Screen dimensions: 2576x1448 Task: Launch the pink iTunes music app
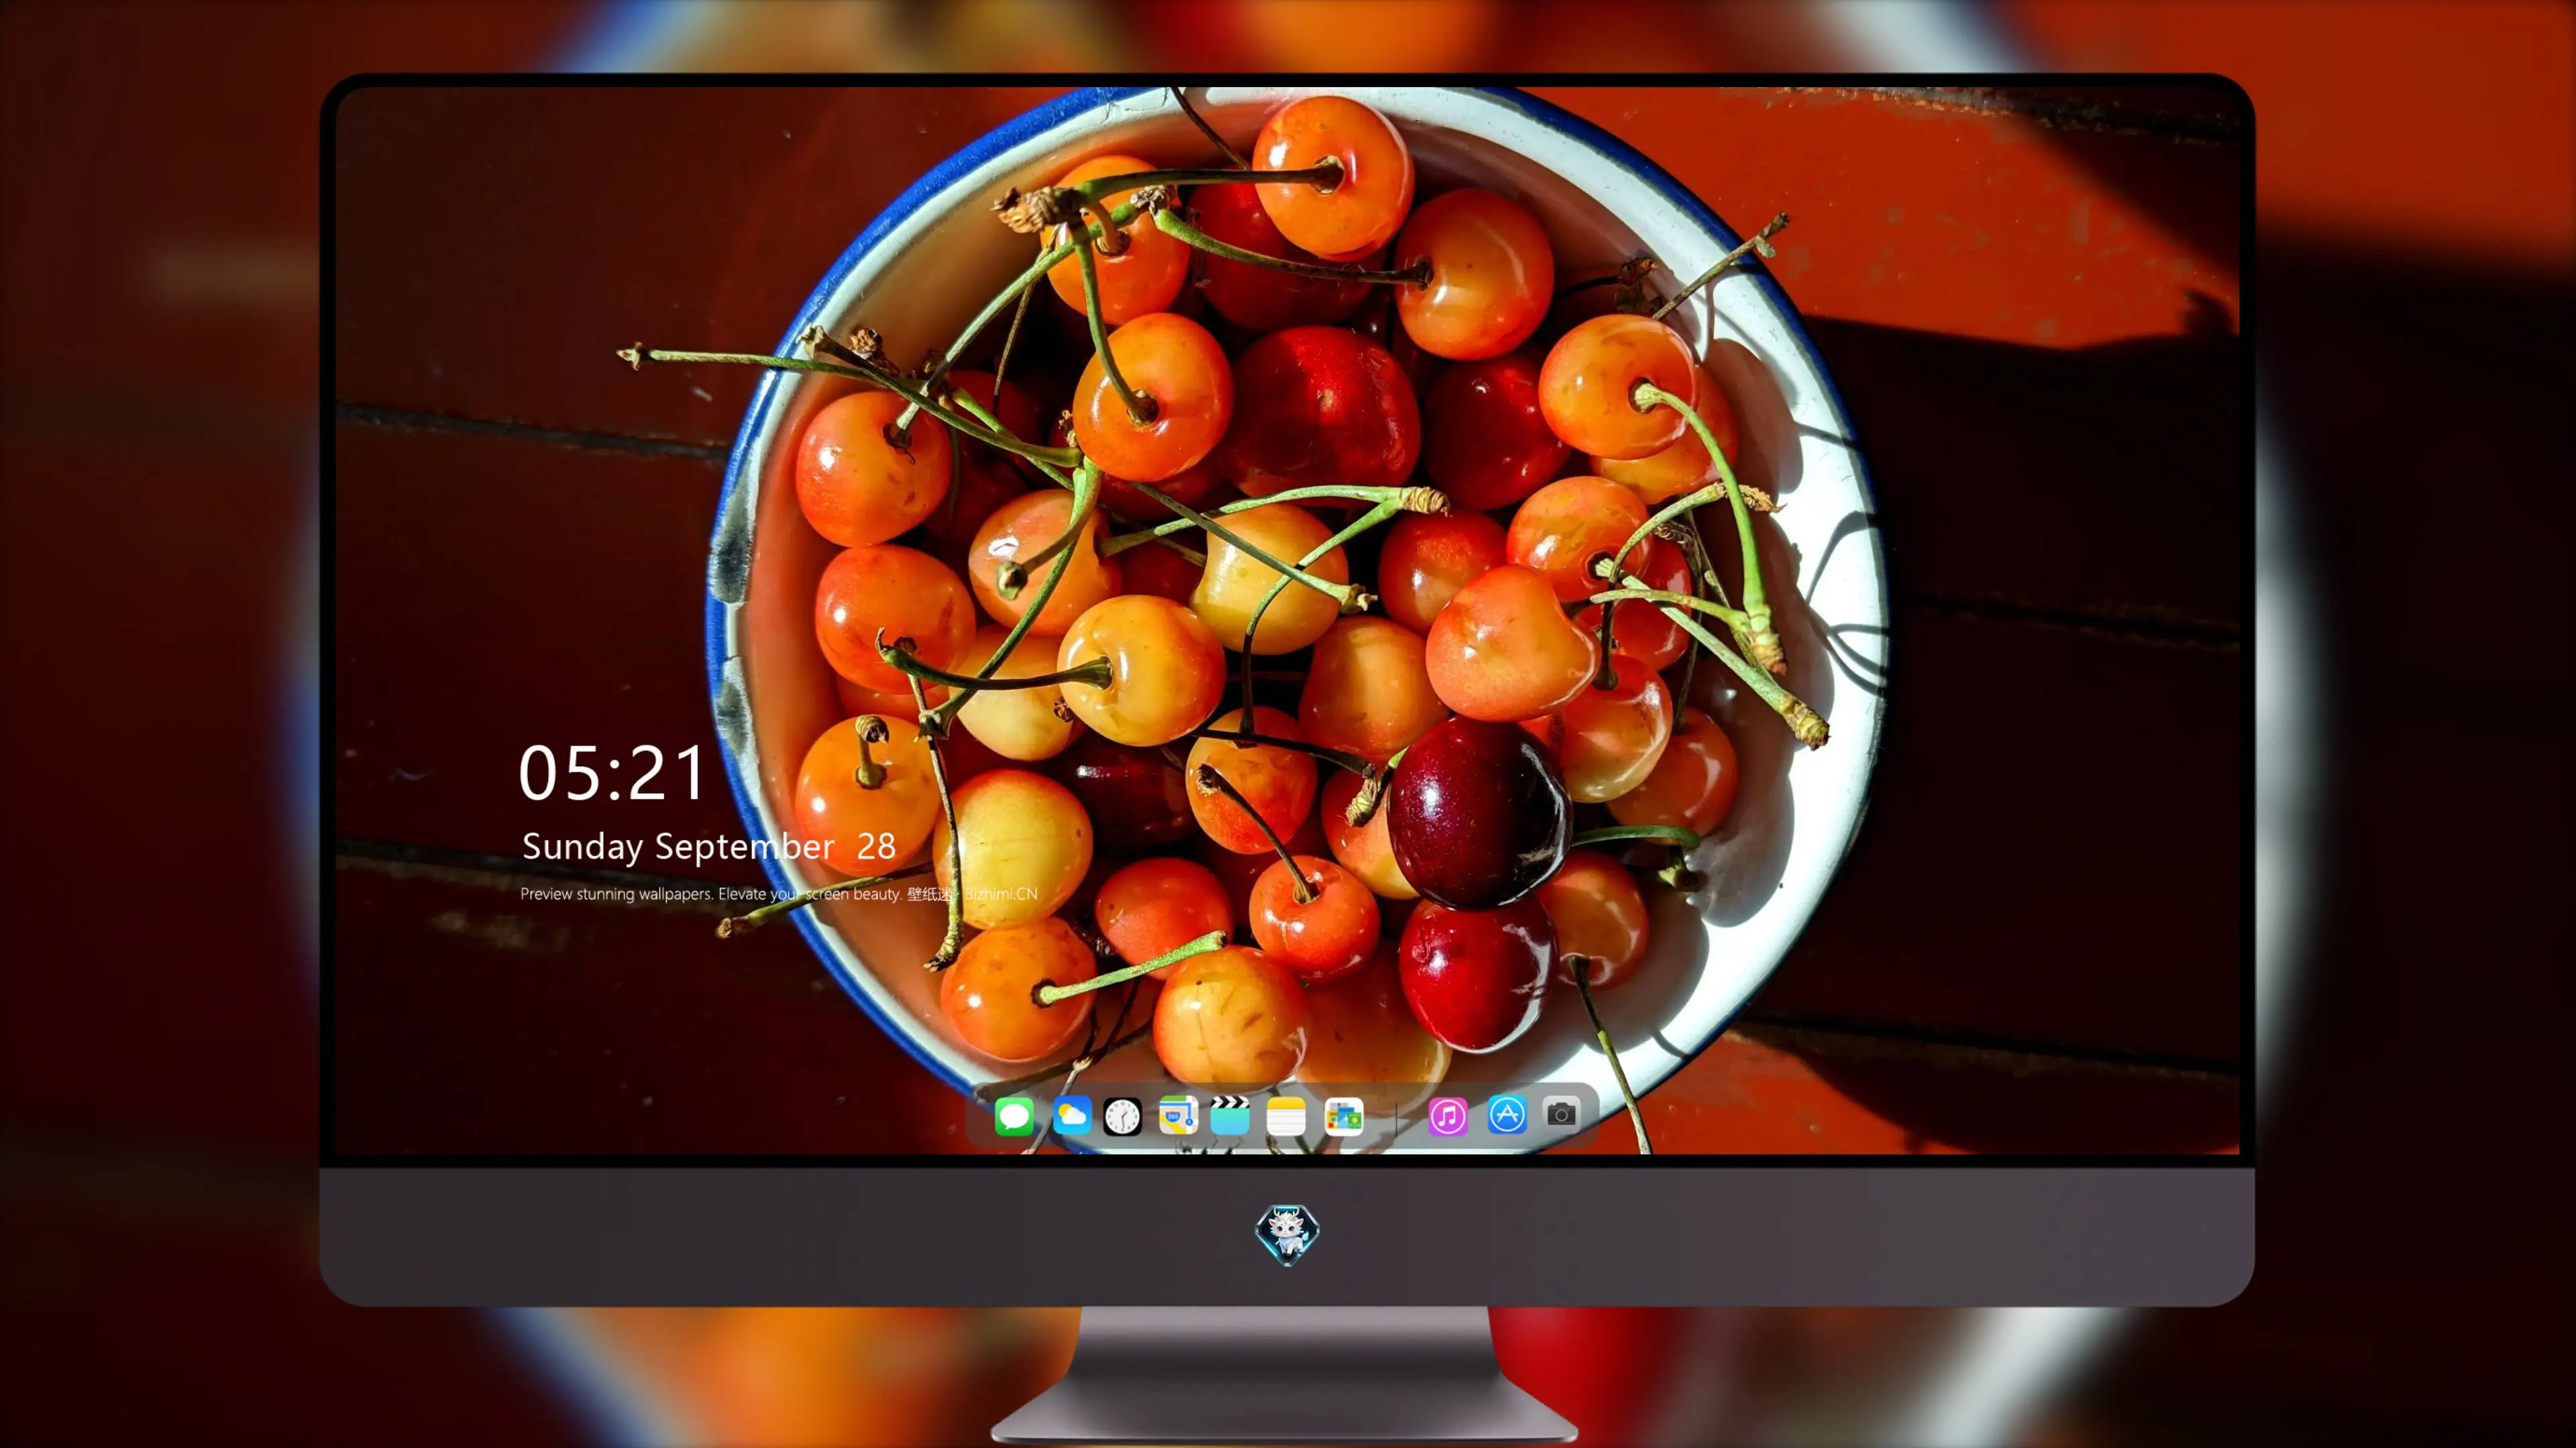[x=1448, y=1116]
